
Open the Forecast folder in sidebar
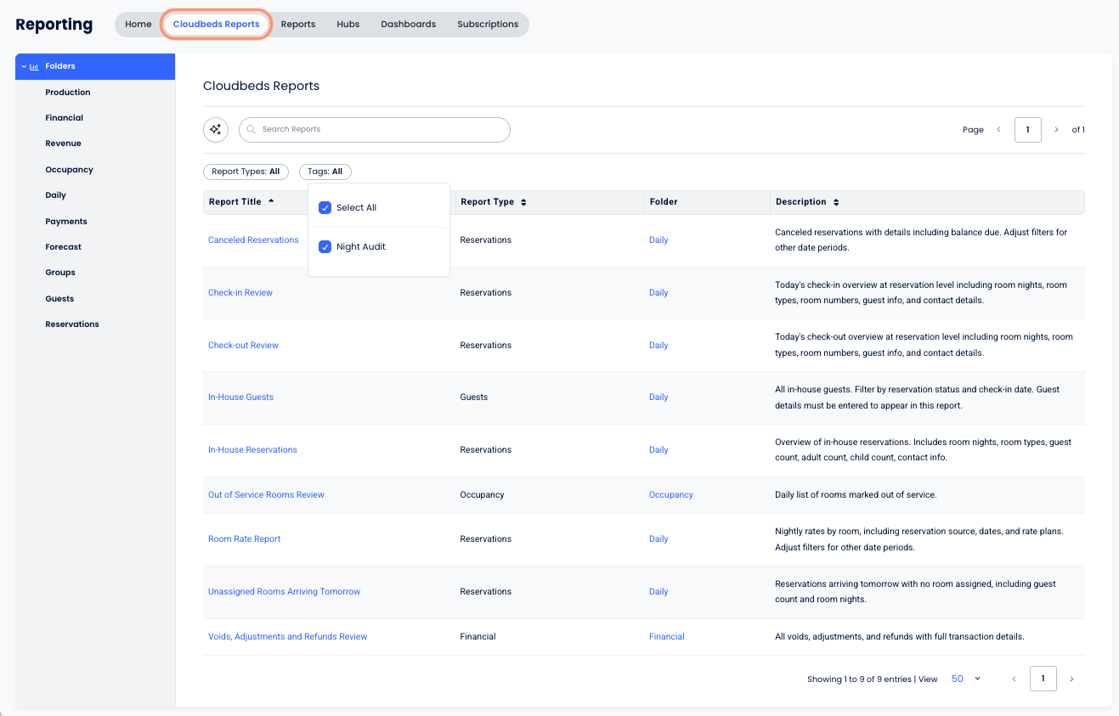coord(64,247)
